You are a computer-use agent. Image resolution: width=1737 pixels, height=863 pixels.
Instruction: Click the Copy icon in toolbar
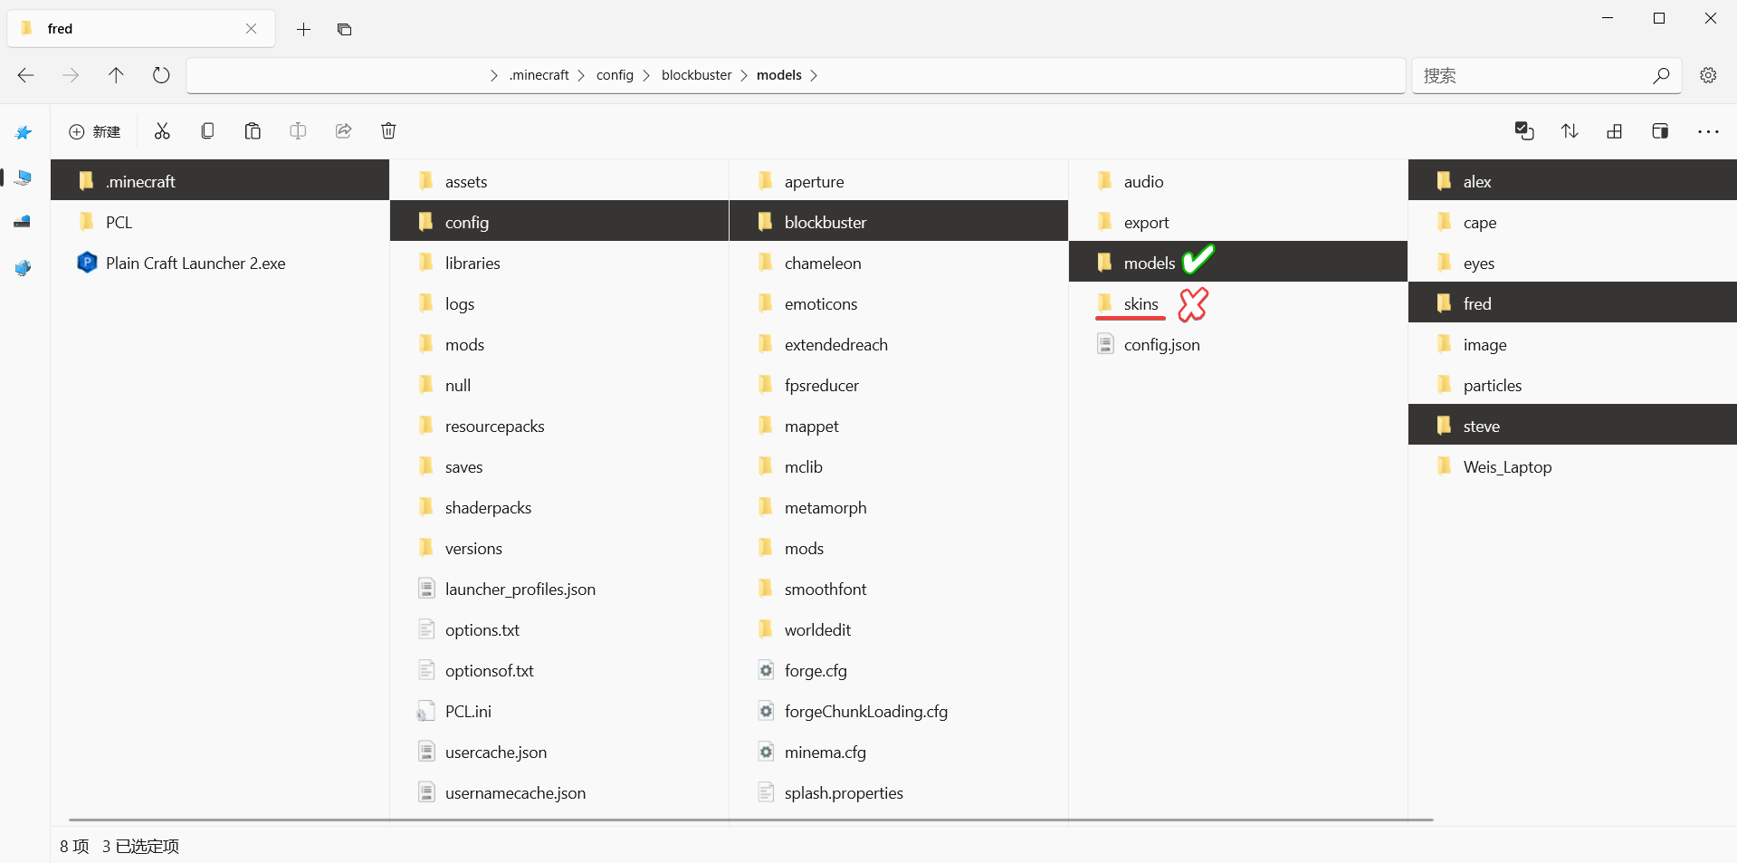click(207, 131)
